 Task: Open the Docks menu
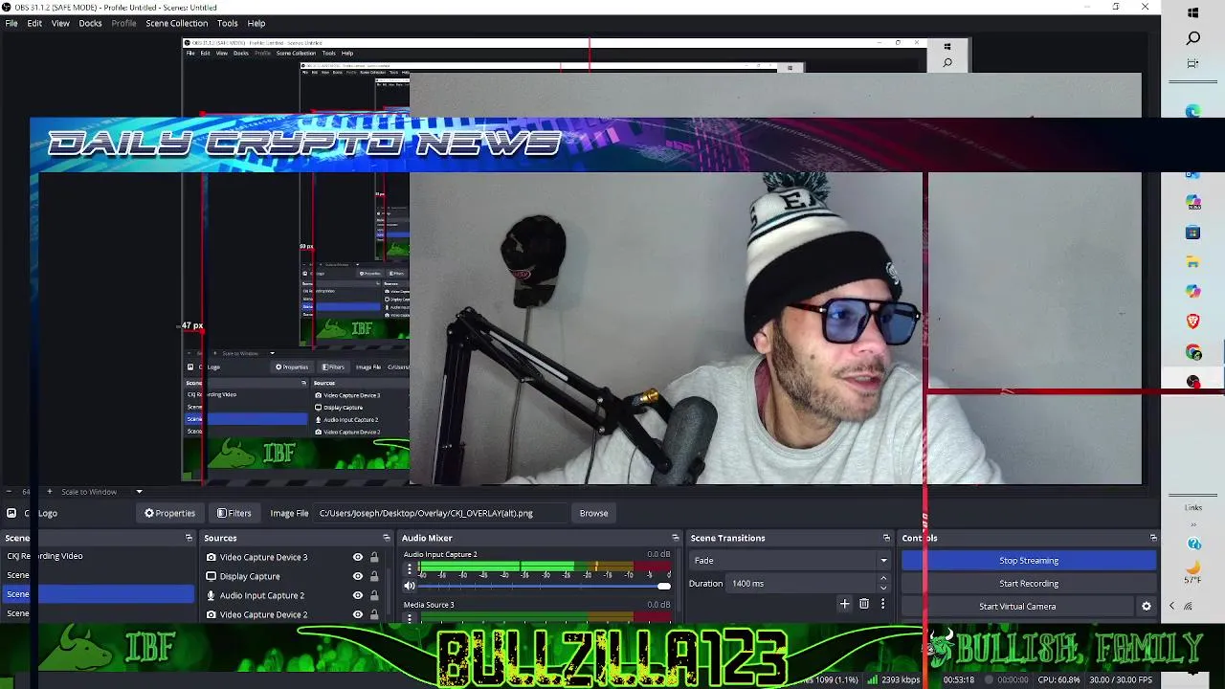90,23
